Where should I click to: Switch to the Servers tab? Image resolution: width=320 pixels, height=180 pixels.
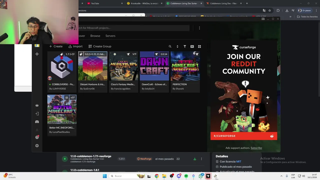point(110,36)
